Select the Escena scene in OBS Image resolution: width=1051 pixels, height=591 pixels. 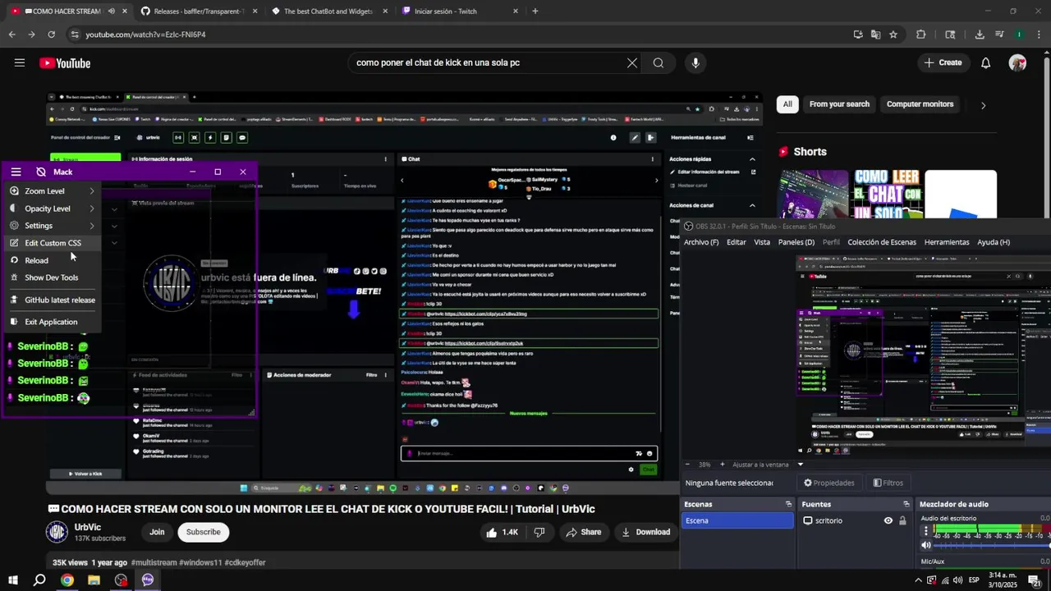(737, 520)
